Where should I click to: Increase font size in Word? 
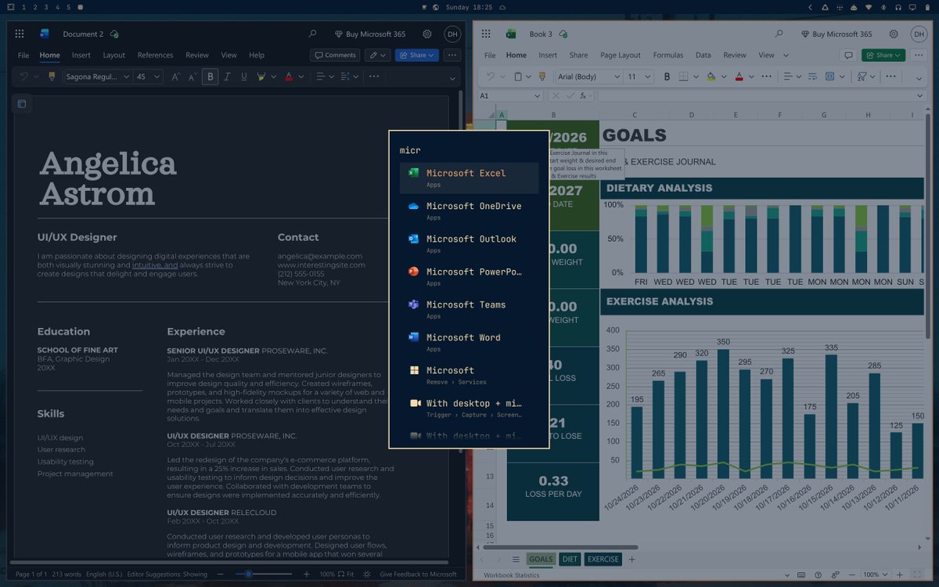pyautogui.click(x=175, y=77)
